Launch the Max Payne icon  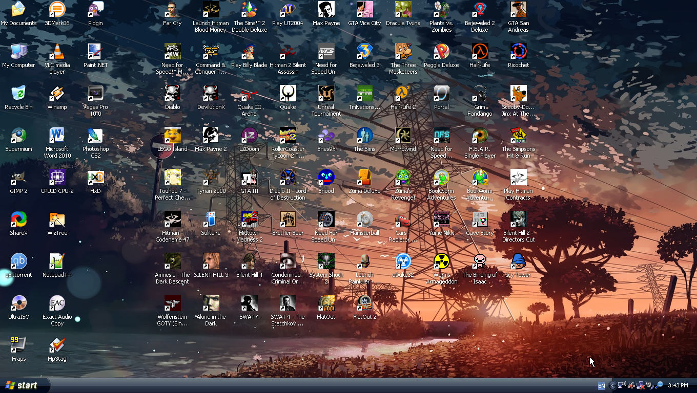[326, 9]
